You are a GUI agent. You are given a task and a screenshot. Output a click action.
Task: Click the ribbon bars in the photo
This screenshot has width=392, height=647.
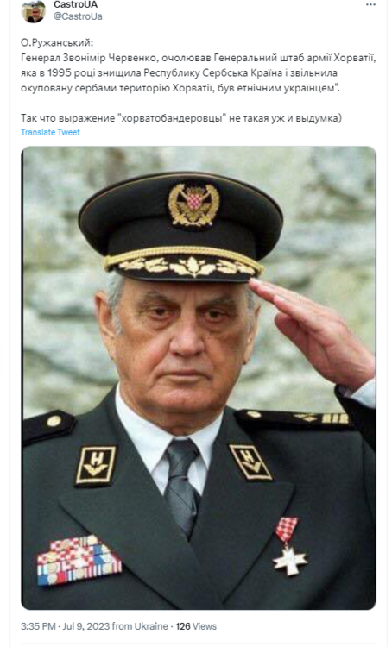[x=79, y=560]
